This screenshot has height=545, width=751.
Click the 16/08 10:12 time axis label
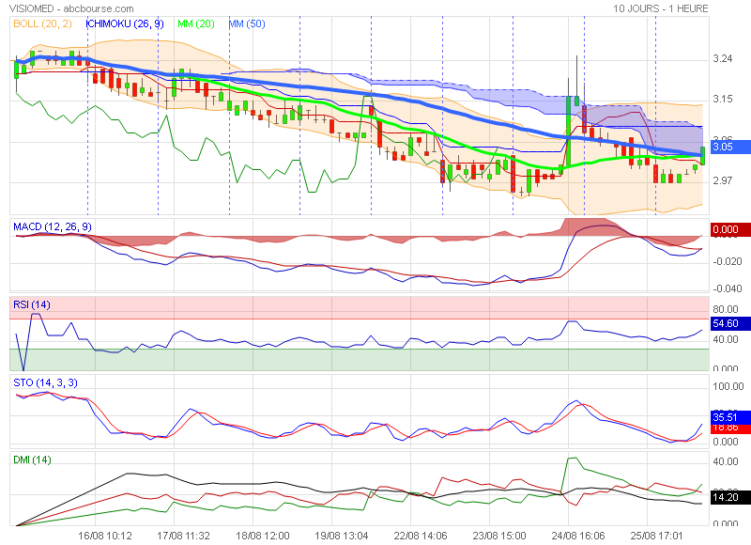pyautogui.click(x=105, y=536)
